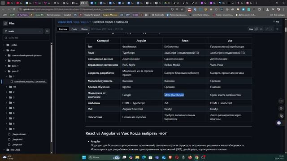The image size is (287, 161).
Task: Jump to Top of the file
Action: pos(276,22)
